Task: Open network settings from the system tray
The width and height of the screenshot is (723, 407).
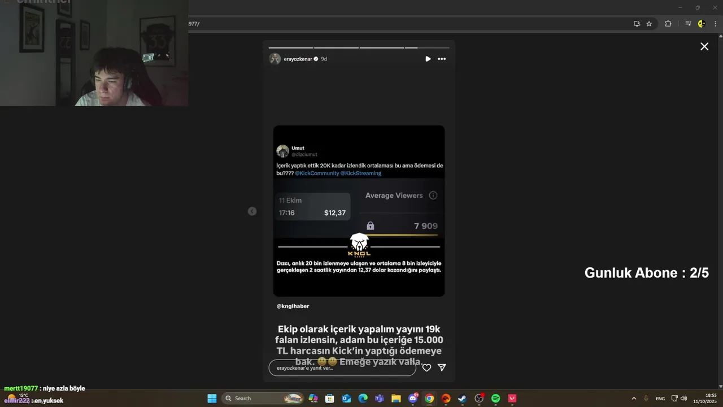Action: click(x=674, y=399)
